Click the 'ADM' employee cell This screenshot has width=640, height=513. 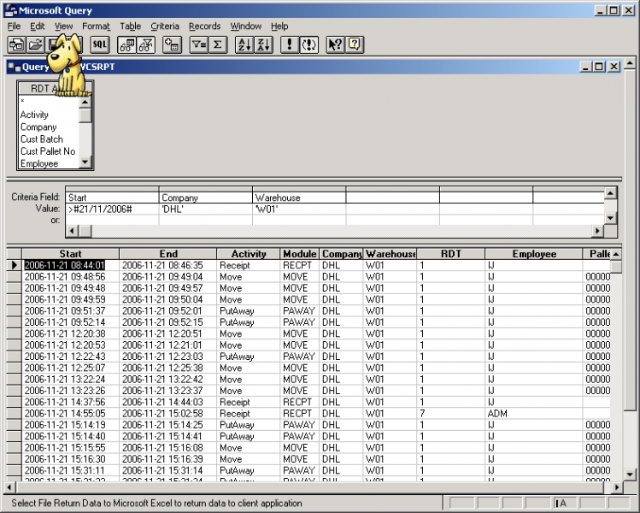coord(534,413)
